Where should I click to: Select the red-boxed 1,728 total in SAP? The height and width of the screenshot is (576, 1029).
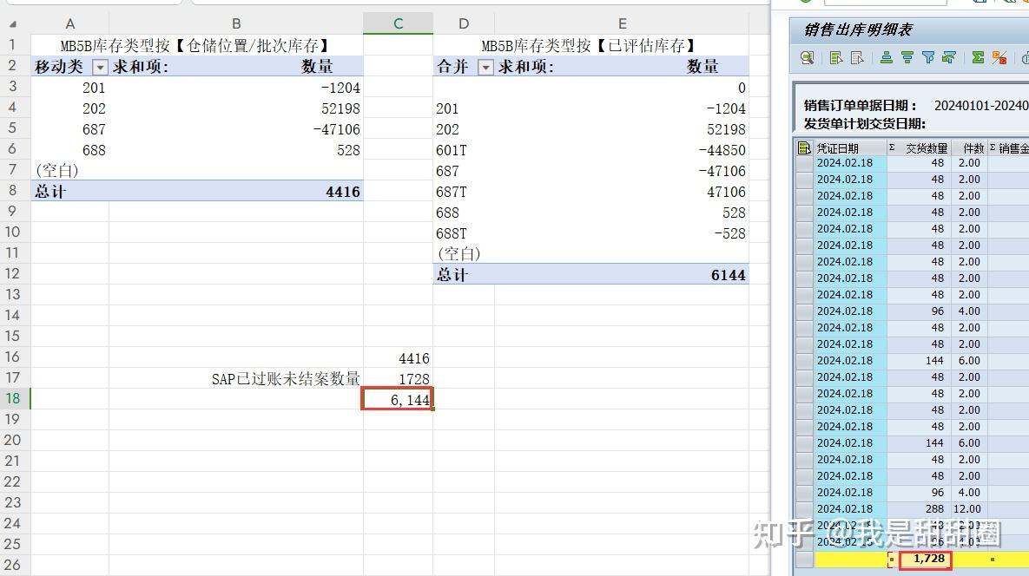926,560
